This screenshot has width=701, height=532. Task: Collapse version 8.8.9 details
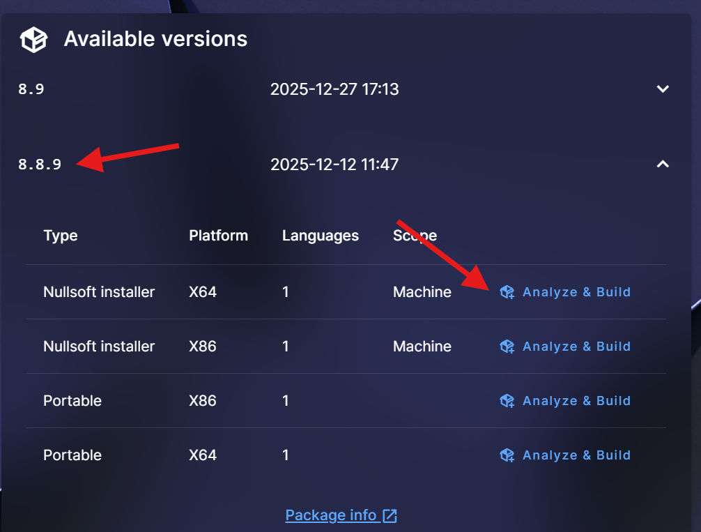point(663,165)
